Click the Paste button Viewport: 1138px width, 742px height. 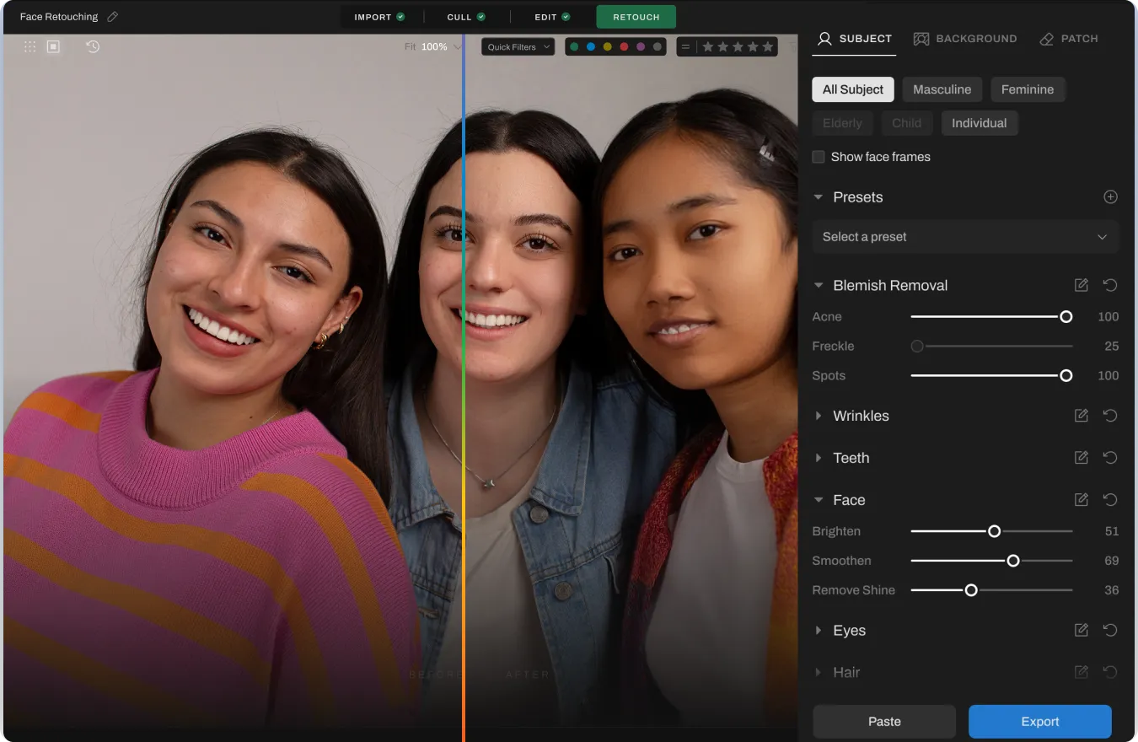tap(884, 722)
